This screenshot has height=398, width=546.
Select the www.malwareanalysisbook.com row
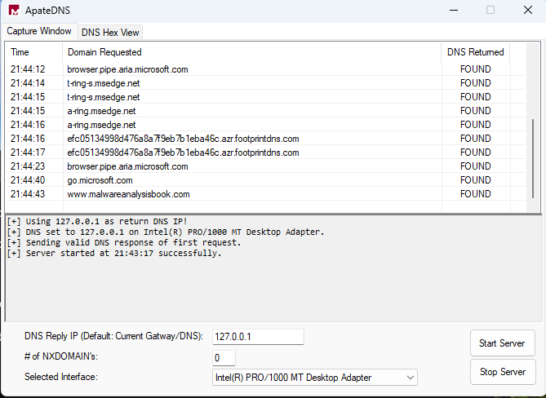265,194
